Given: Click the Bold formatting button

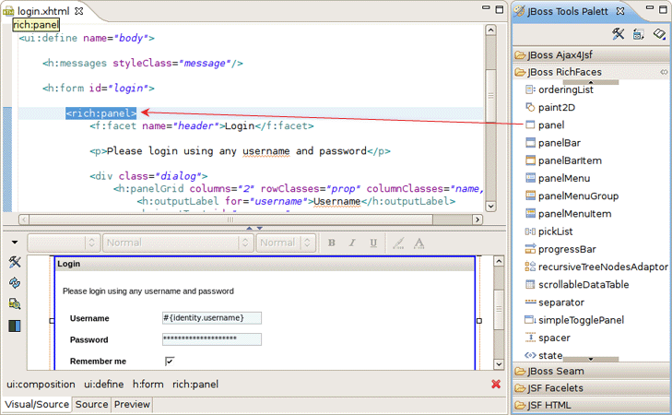Looking at the screenshot, I should (332, 243).
